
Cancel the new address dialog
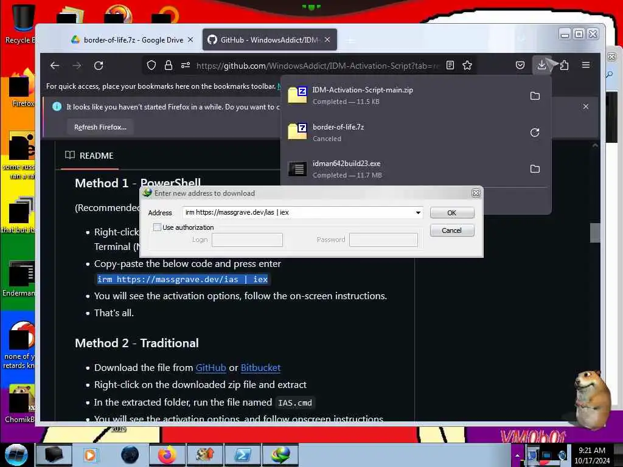coord(452,230)
